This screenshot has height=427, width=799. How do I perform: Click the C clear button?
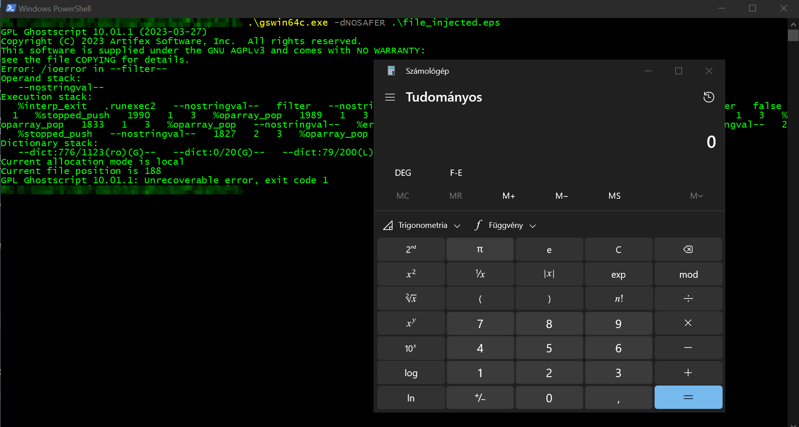(619, 249)
